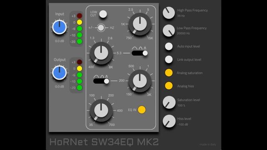Click the 3K mark on low-mid knob

click(149, 95)
